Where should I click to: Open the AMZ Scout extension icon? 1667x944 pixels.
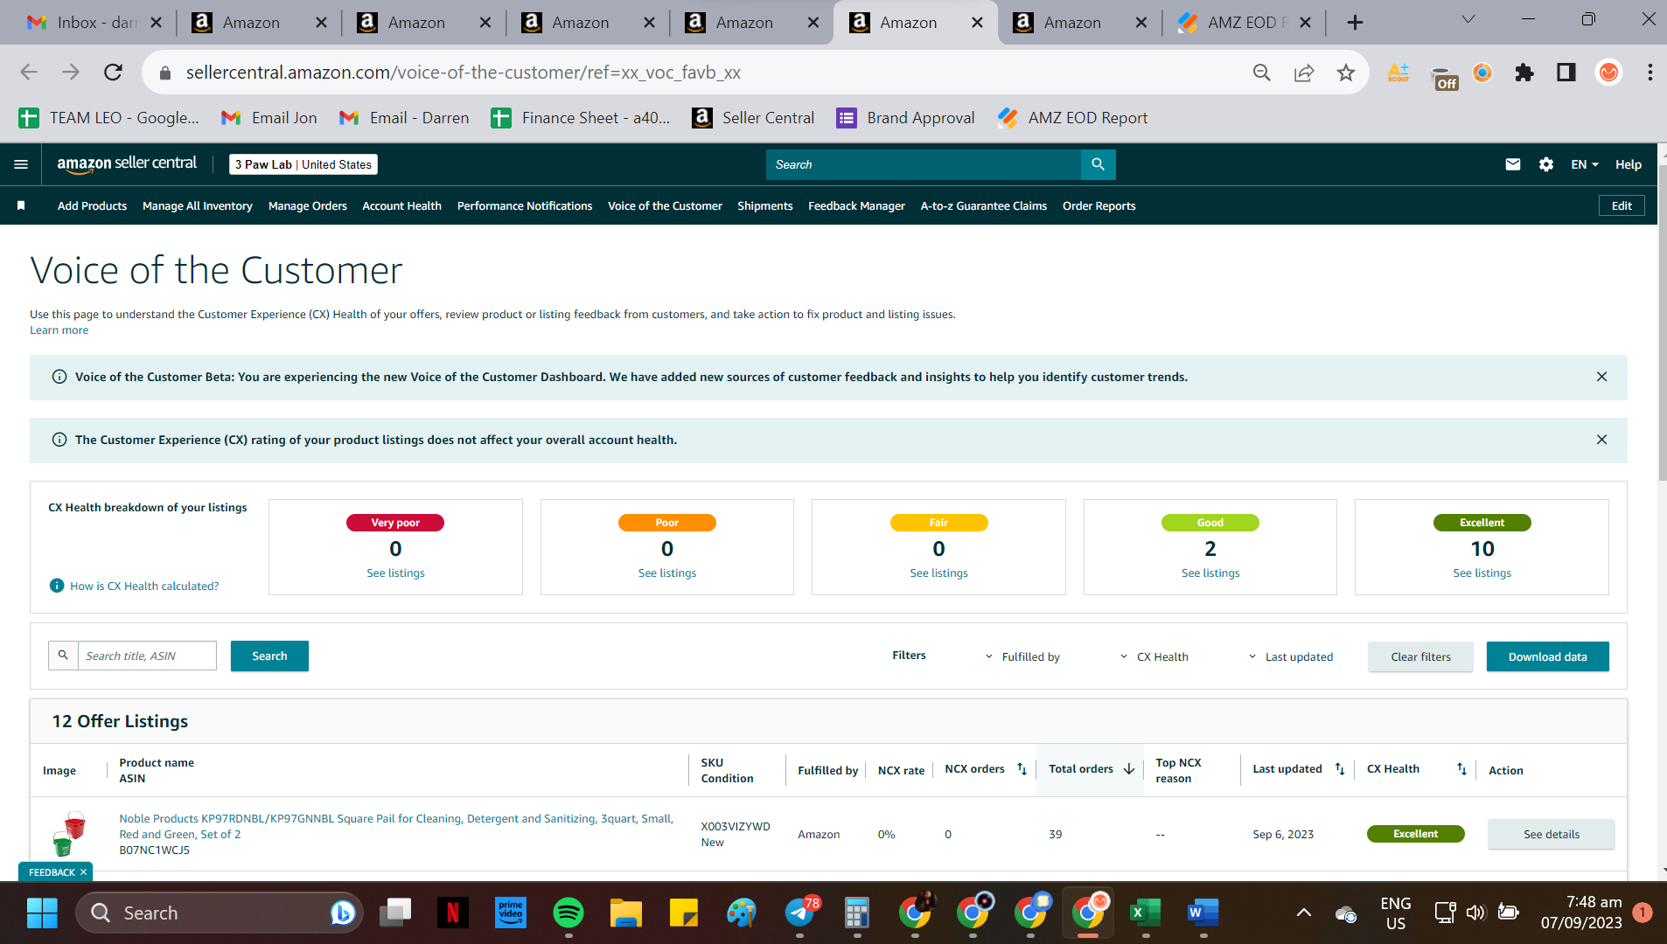pyautogui.click(x=1398, y=73)
